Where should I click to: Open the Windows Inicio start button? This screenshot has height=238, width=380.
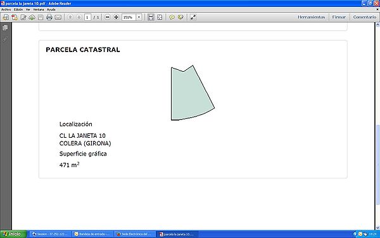(x=13, y=234)
